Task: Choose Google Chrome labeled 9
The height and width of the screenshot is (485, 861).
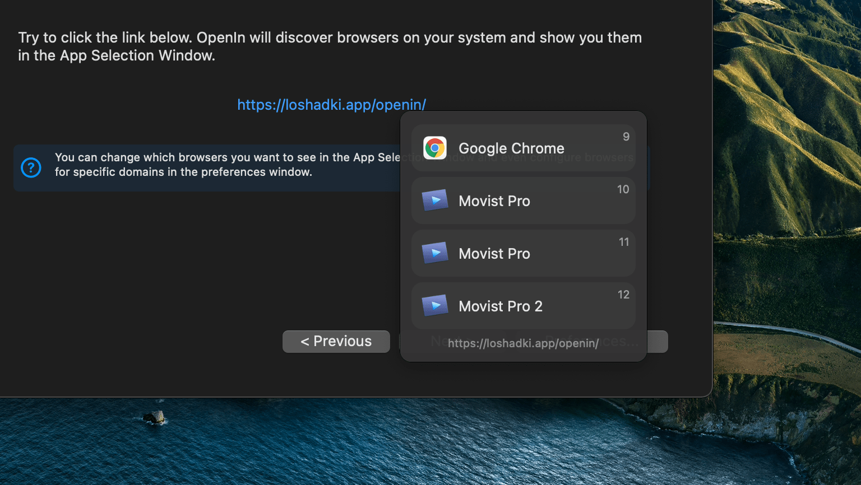Action: pos(524,148)
